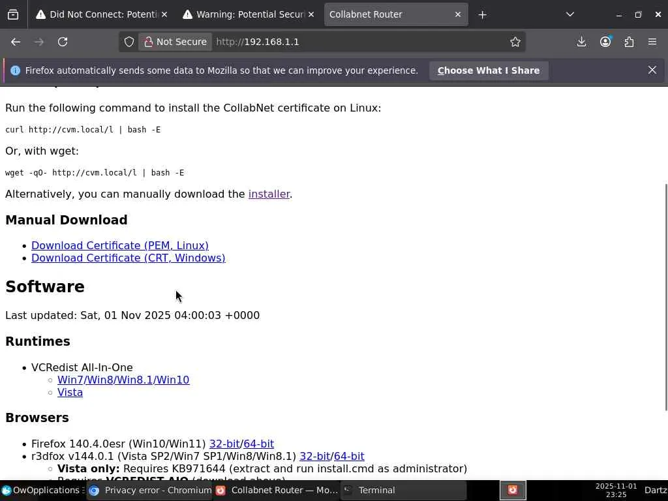Click the Browsers heading

click(37, 417)
